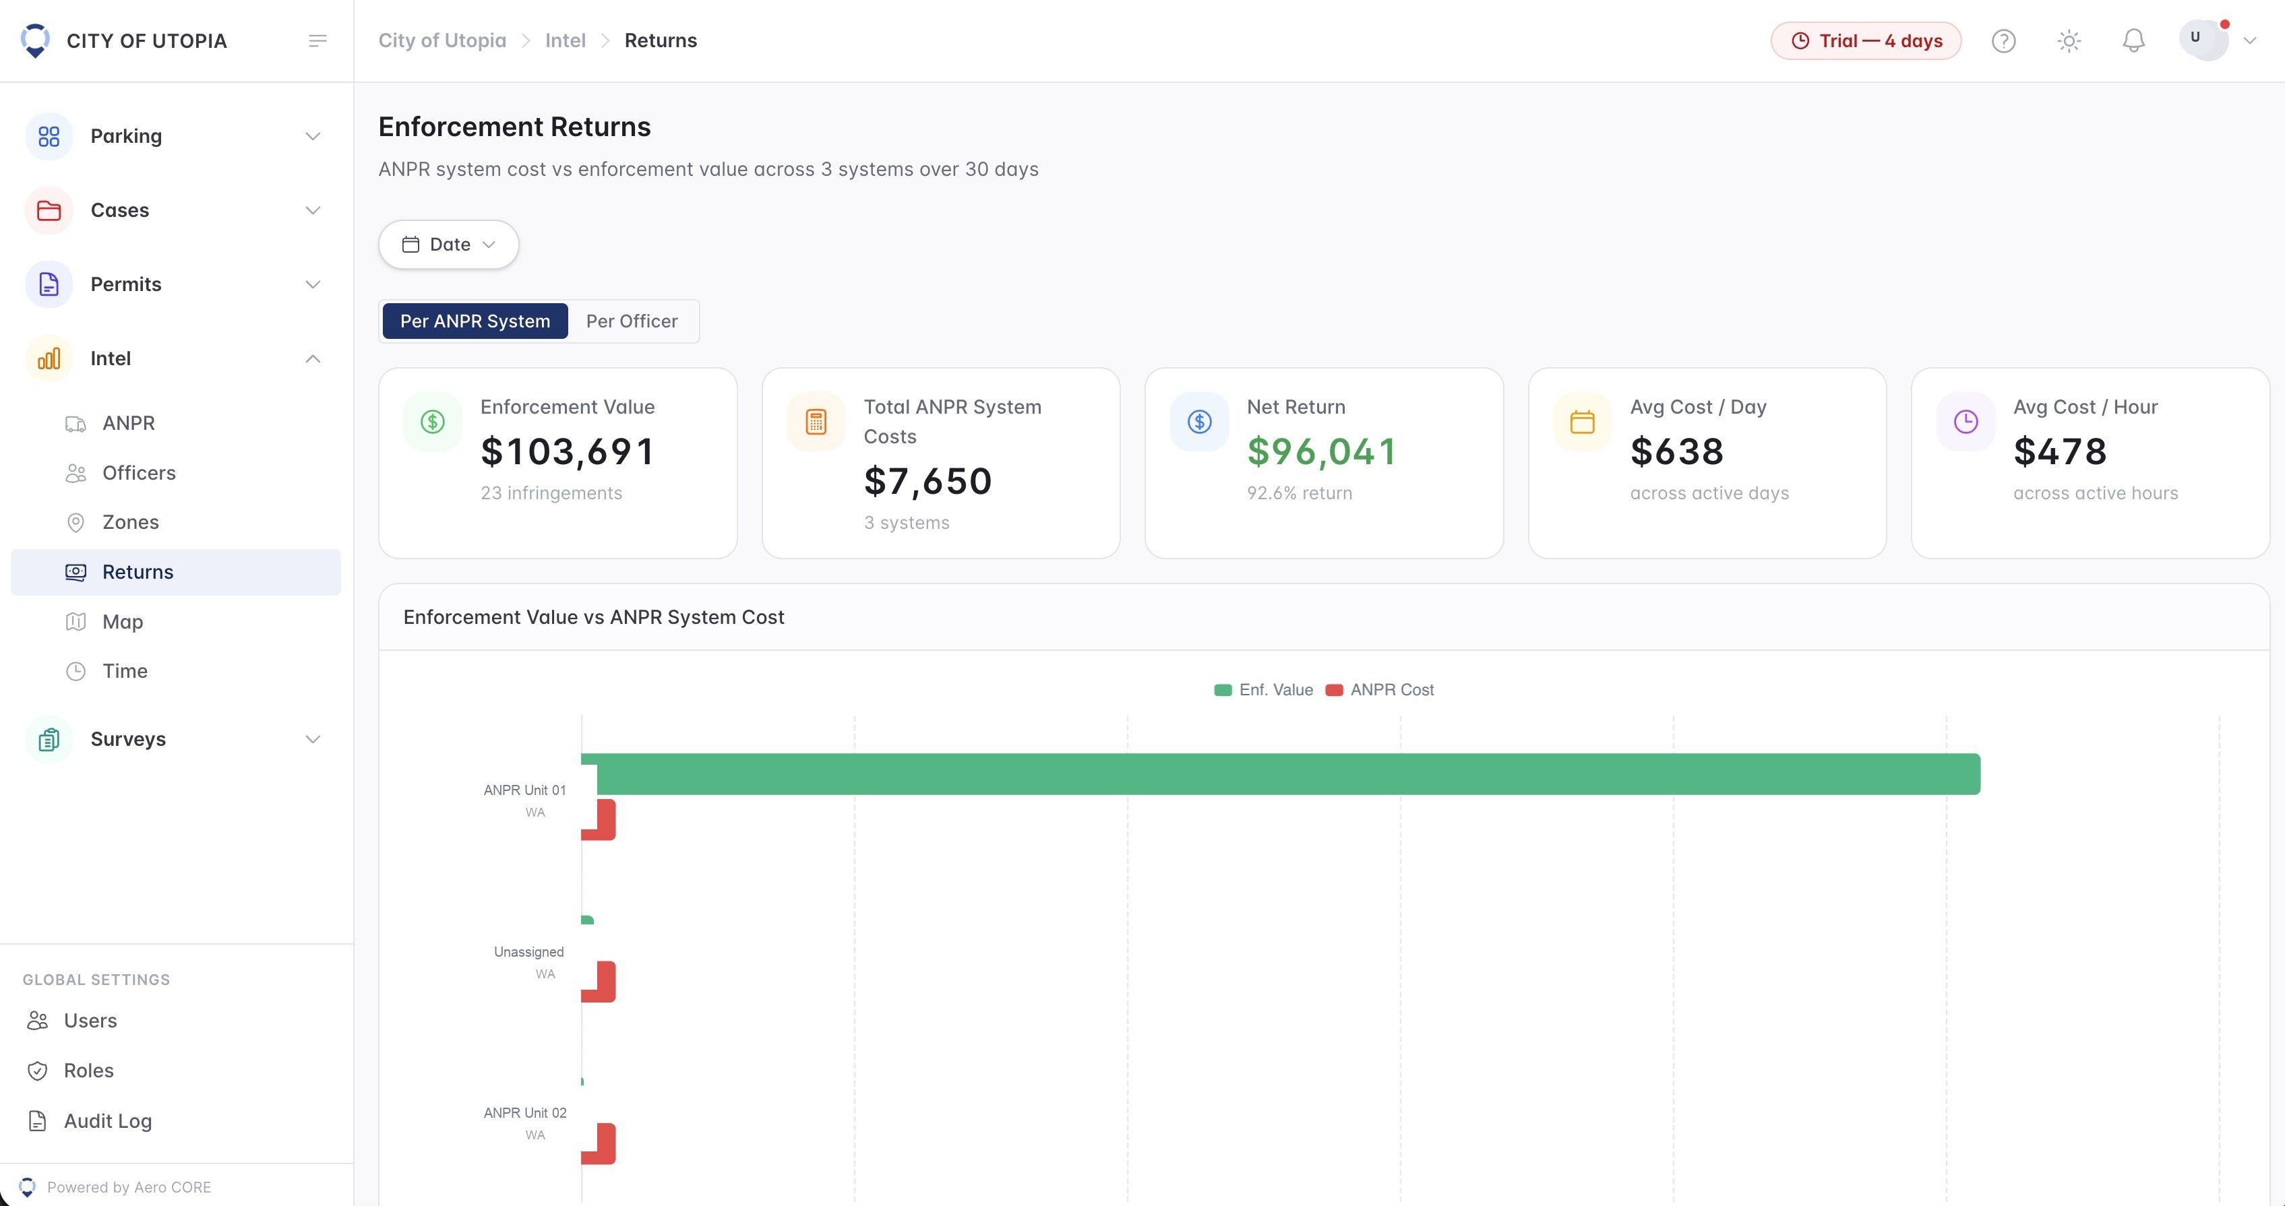The height and width of the screenshot is (1206, 2285).
Task: Expand the Permits menu chevron
Action: (312, 284)
